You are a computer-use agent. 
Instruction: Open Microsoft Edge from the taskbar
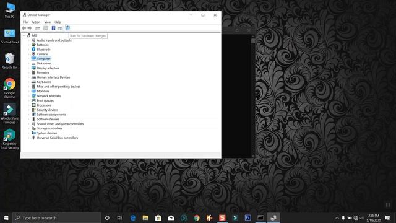tap(133, 217)
